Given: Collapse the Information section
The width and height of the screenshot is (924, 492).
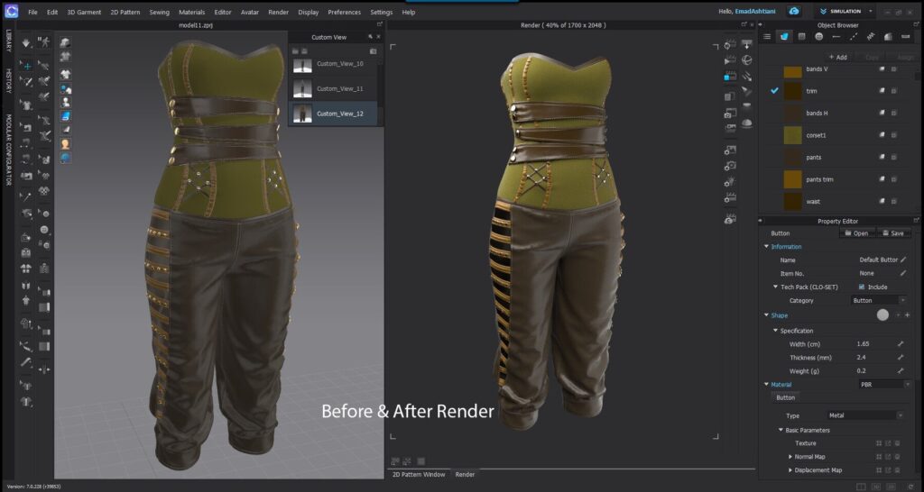Looking at the screenshot, I should pos(767,246).
